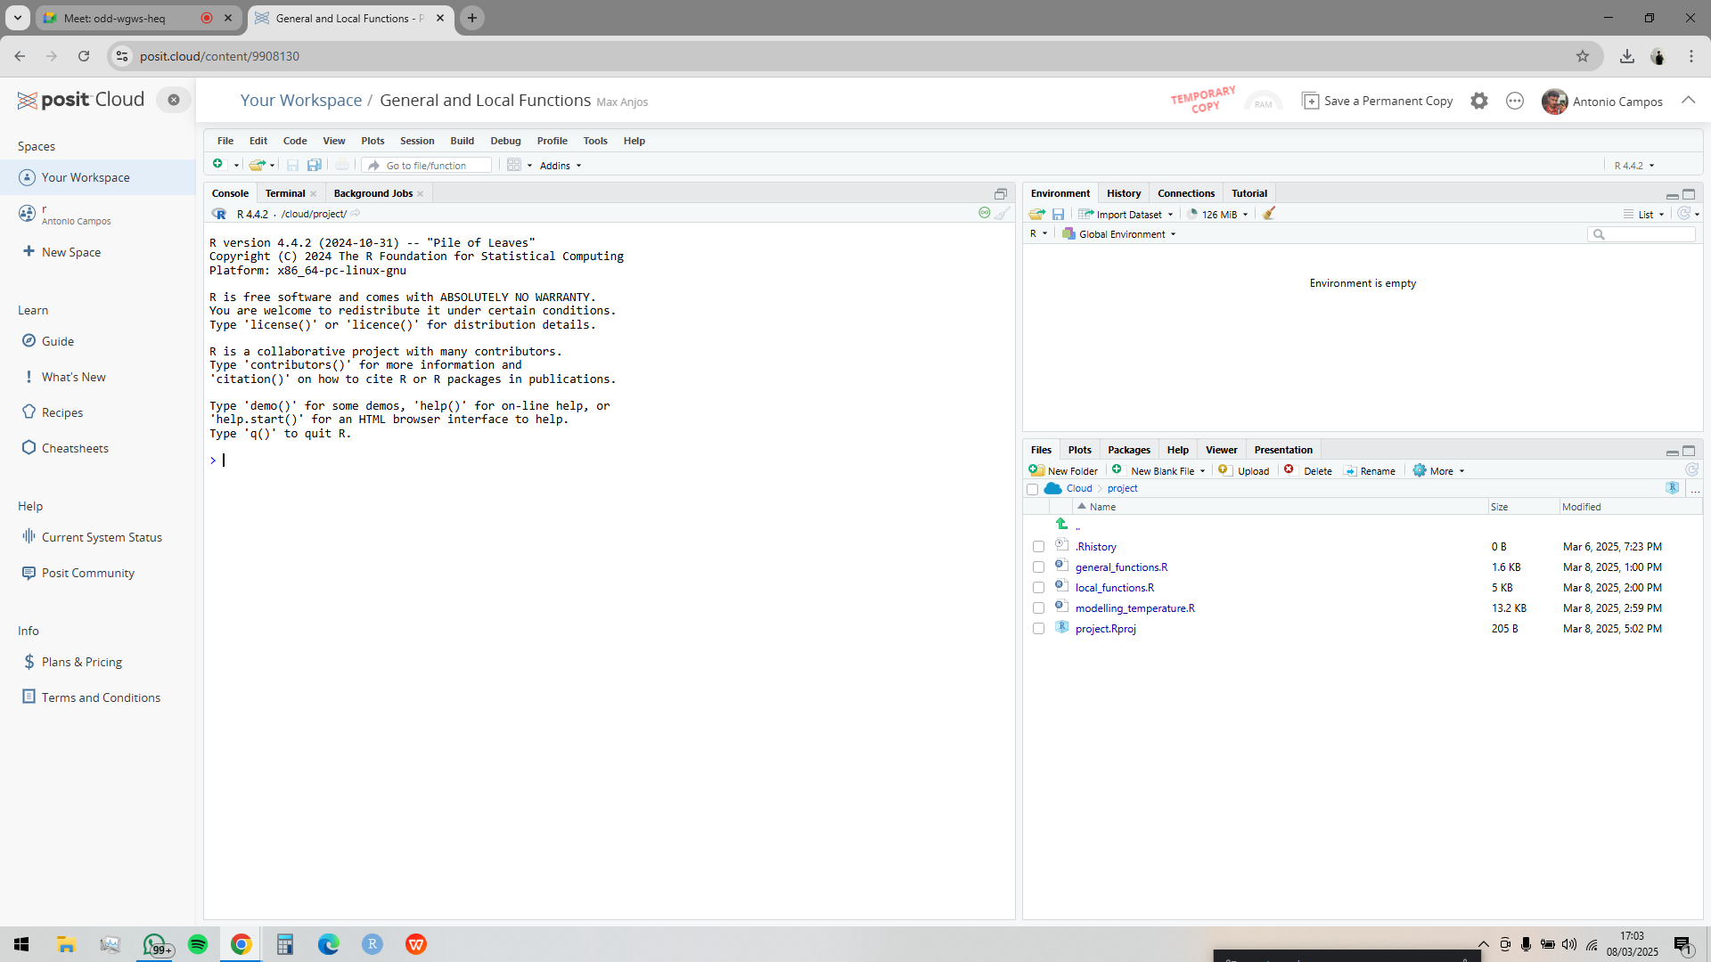
Task: Check the box next to general_functions.R
Action: [x=1038, y=567]
